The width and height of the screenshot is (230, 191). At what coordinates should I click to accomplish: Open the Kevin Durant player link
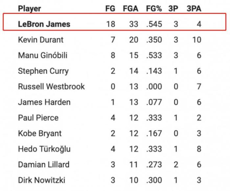41,40
